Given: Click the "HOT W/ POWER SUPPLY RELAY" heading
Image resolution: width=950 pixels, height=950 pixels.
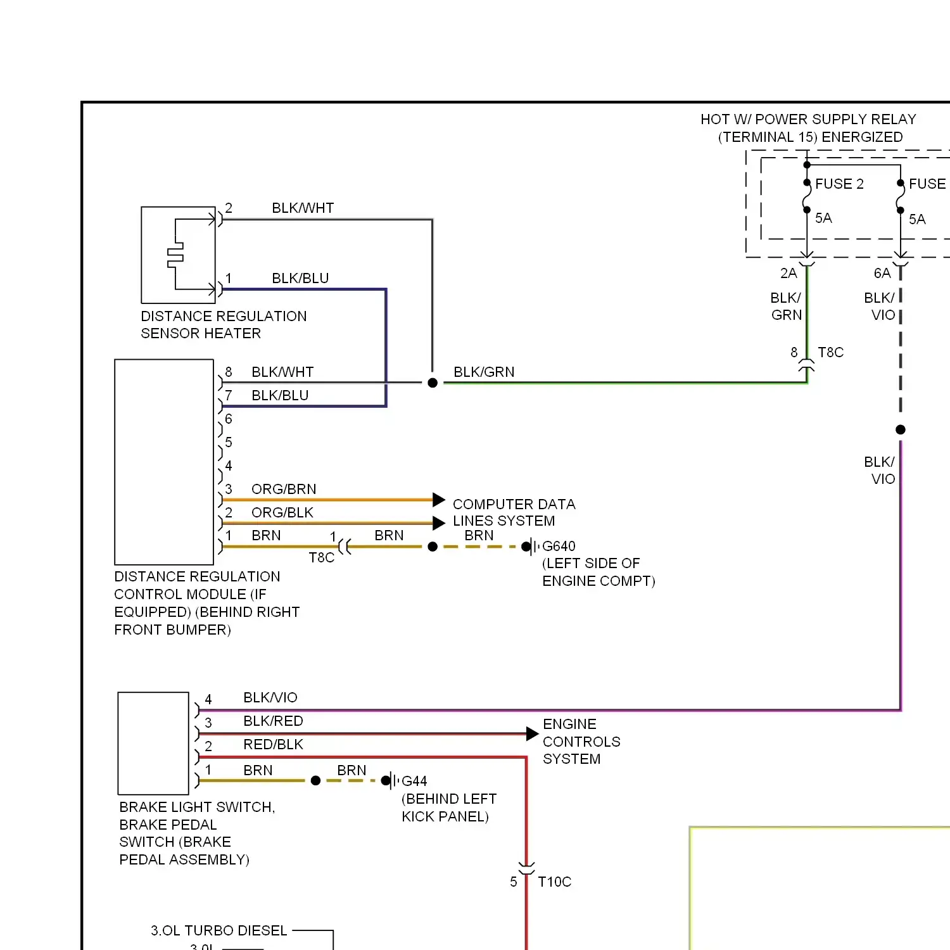Looking at the screenshot, I should click(808, 119).
